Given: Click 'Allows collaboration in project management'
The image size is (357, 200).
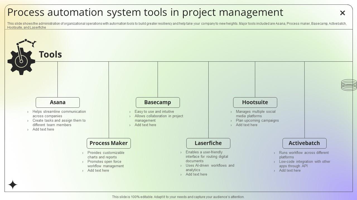Looking at the screenshot, I should click(159, 118).
